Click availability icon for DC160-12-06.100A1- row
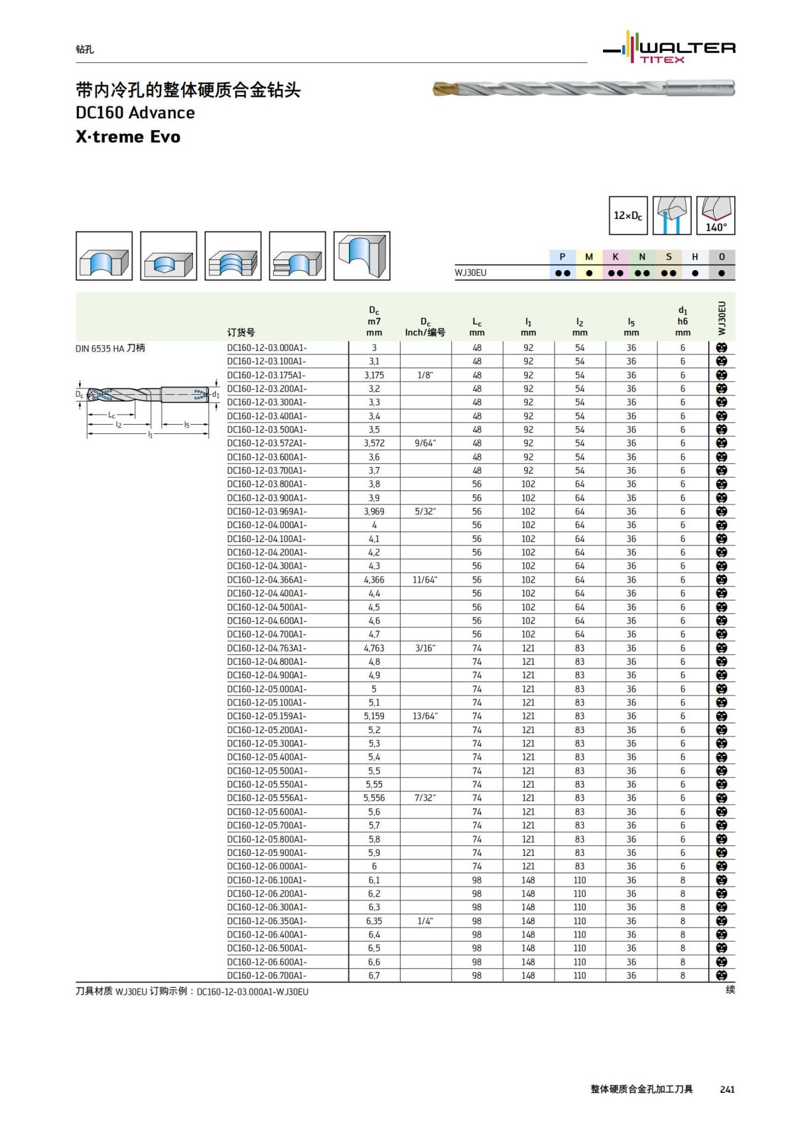The image size is (796, 1126). tap(722, 880)
